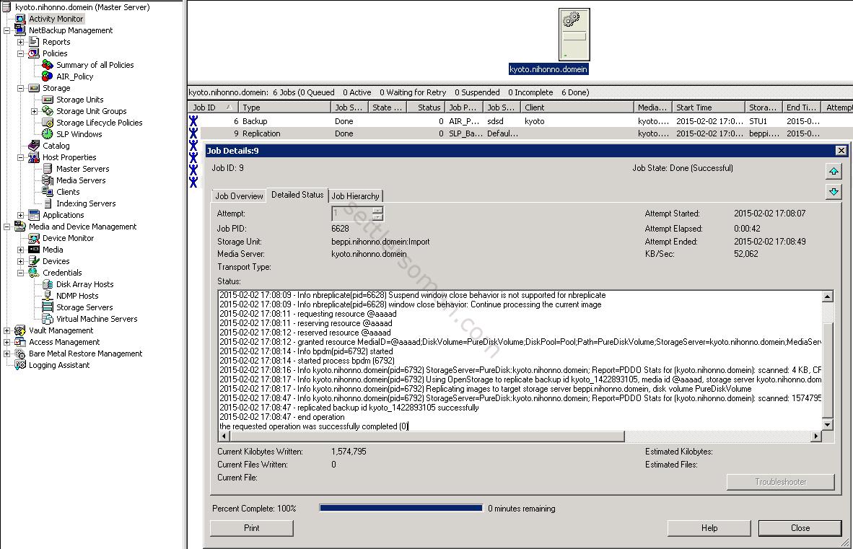Expand the Access Management node

pos(6,342)
